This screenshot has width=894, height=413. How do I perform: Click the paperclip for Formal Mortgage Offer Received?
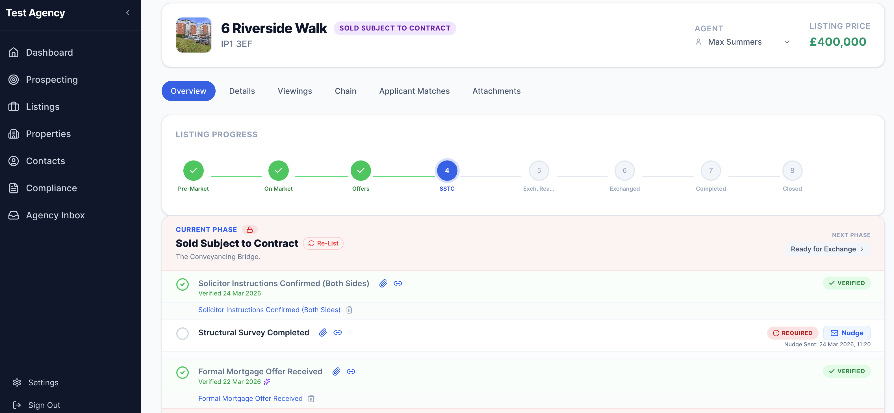point(336,371)
